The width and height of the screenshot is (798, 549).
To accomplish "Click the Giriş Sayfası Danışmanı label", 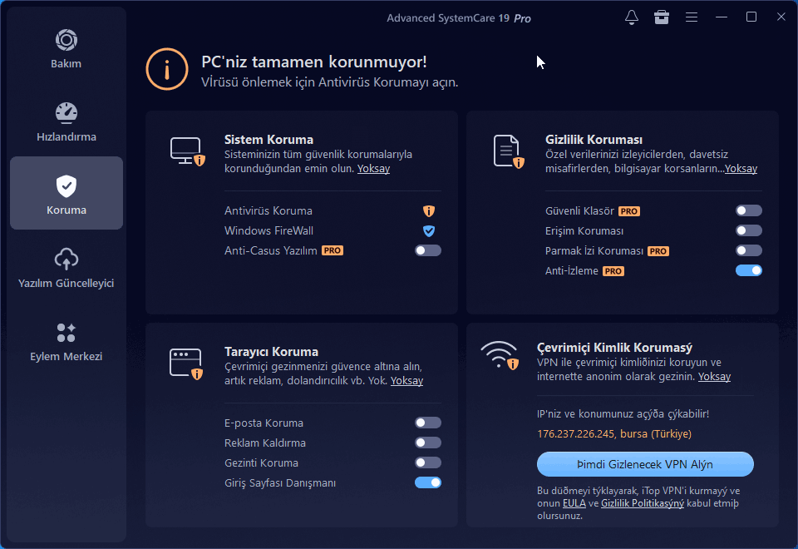I will 280,482.
